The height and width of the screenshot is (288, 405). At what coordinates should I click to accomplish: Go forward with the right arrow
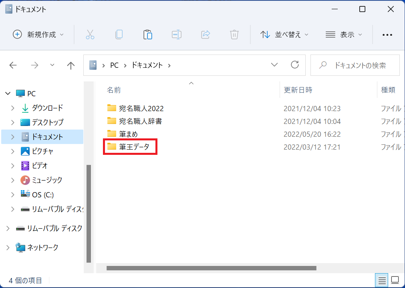coord(34,65)
